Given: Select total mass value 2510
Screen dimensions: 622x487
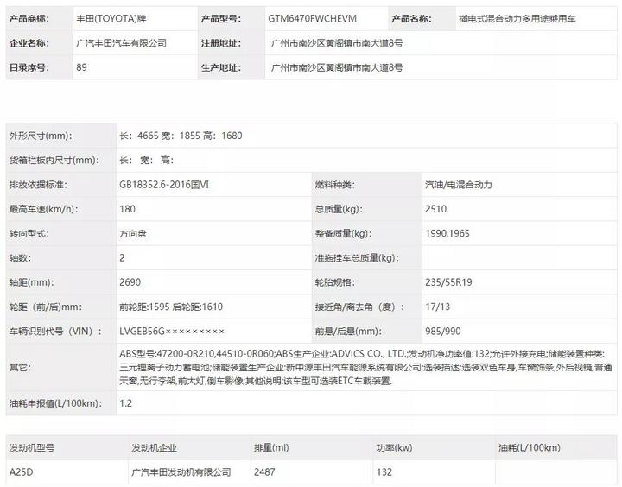Looking at the screenshot, I should [x=436, y=209].
